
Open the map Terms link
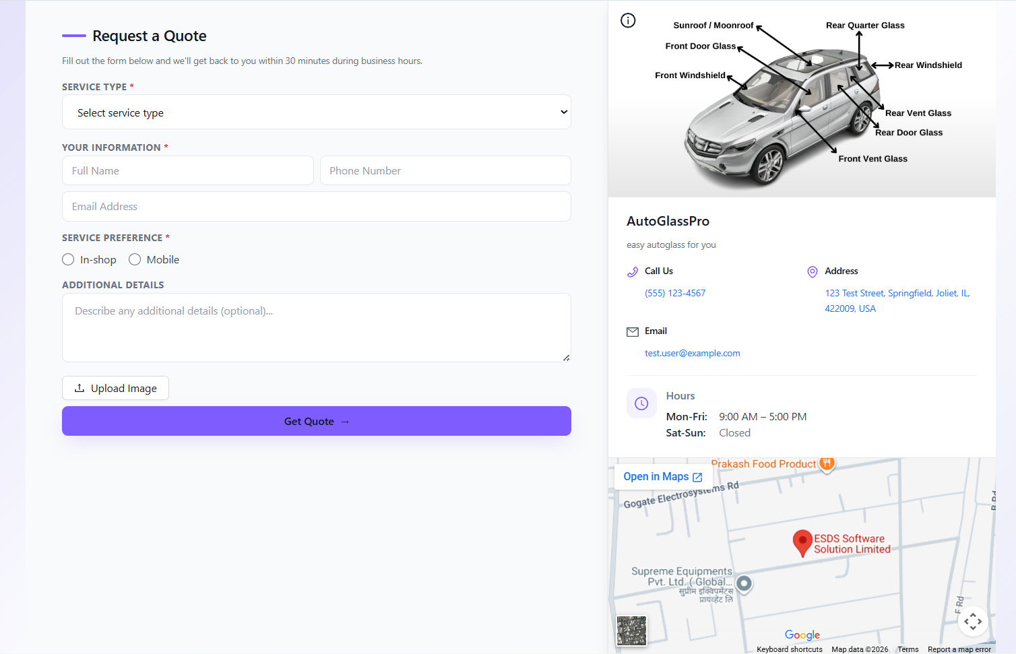coord(908,649)
